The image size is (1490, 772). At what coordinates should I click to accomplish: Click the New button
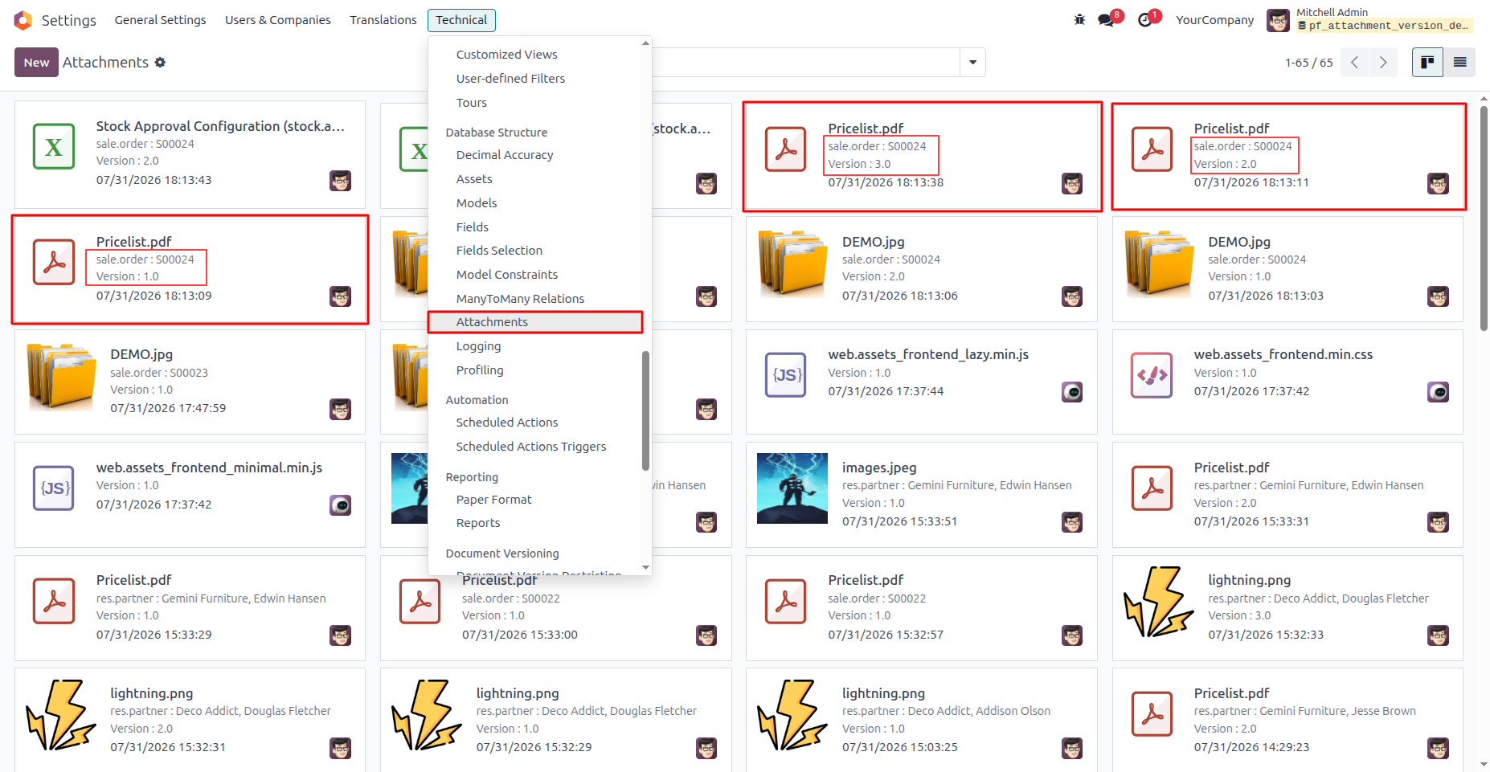click(x=36, y=62)
